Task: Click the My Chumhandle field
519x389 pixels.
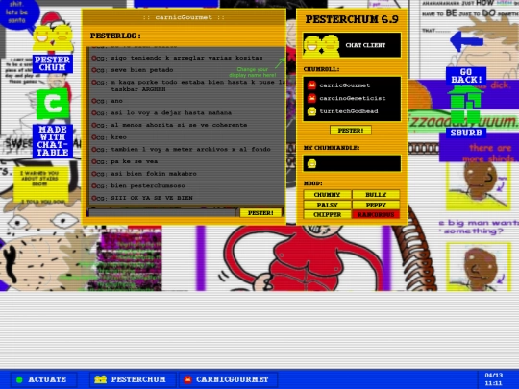Action: [352, 163]
